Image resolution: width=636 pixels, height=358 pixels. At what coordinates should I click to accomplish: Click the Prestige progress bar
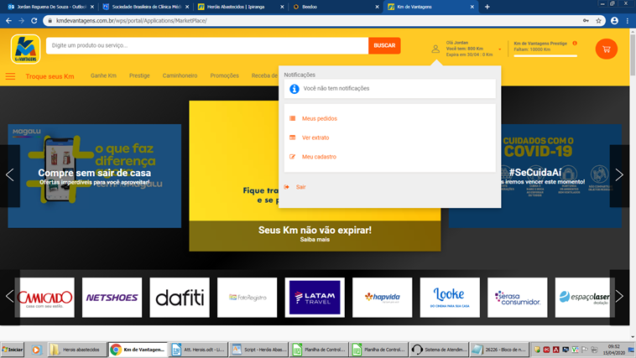tap(545, 56)
